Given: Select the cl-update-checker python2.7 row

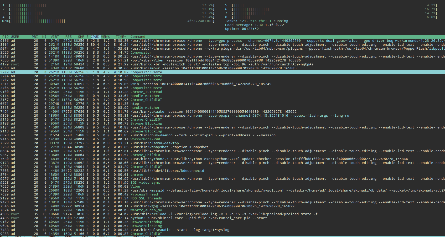Looking at the screenshot, I should click(x=222, y=159).
